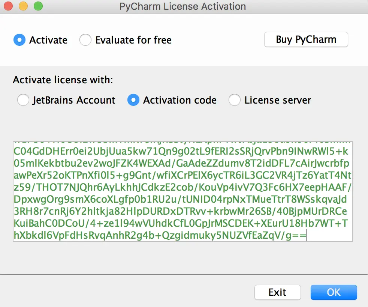This screenshot has width=368, height=307.
Task: Click the code line starting with 3RH8r7cnRj6Y2
Action: pyautogui.click(x=180, y=211)
